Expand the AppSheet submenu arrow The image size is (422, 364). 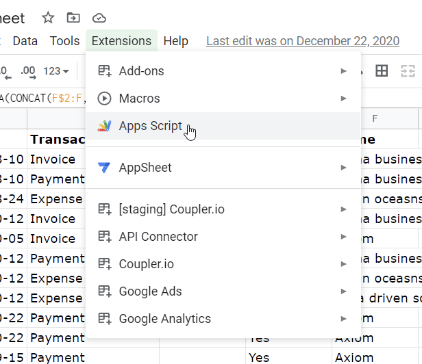pos(343,168)
